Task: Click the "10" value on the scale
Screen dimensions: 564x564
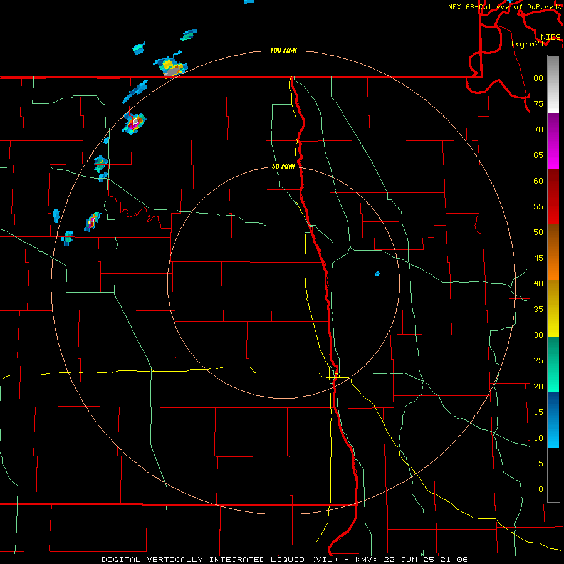Action: coord(538,438)
